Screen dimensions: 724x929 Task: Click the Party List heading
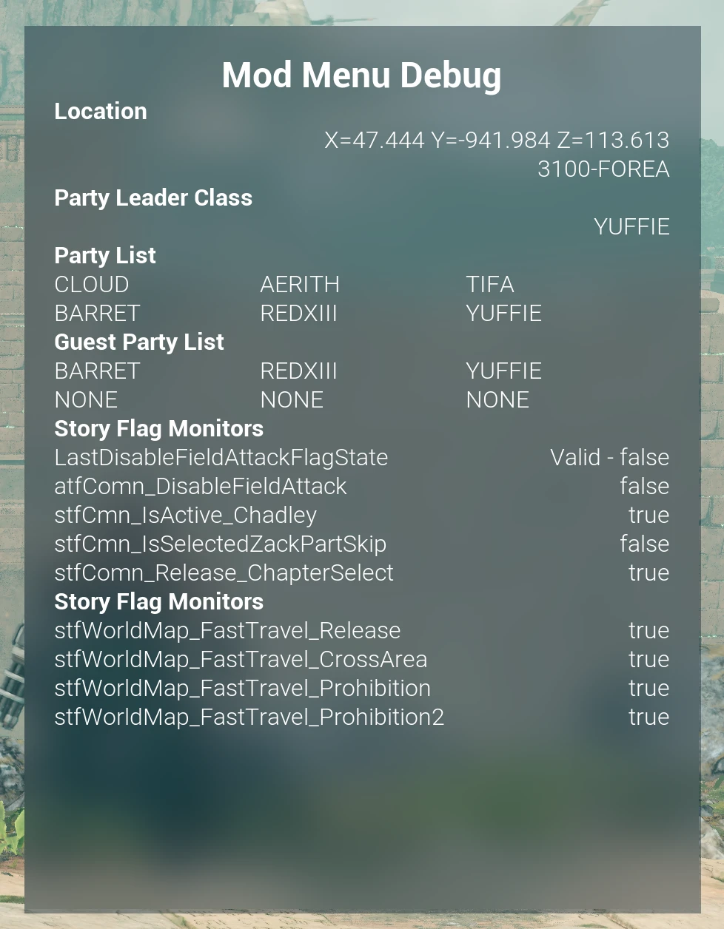coord(105,255)
